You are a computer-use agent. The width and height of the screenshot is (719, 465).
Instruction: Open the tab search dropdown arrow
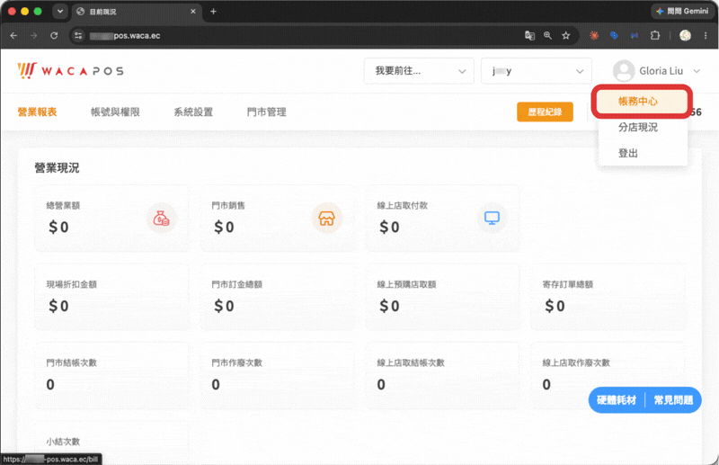click(60, 12)
